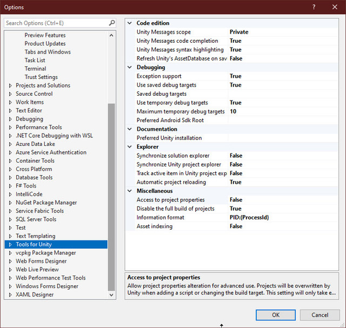Open Web Performance Test Tools
This screenshot has width=346, height=328.
(50, 278)
